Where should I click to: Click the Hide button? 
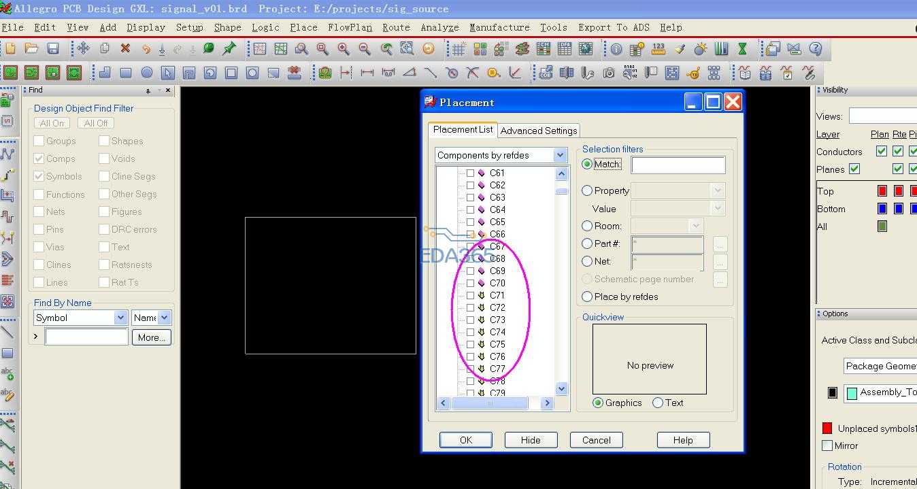531,440
